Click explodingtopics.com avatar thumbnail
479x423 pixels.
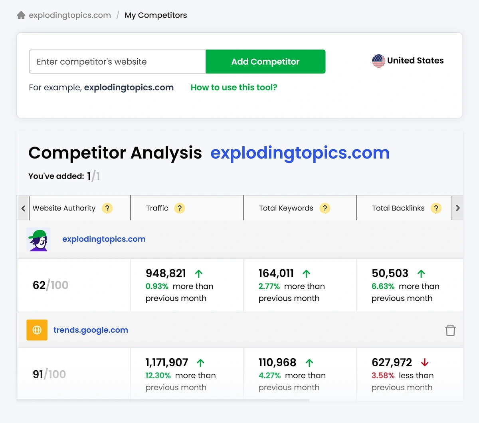(x=38, y=240)
